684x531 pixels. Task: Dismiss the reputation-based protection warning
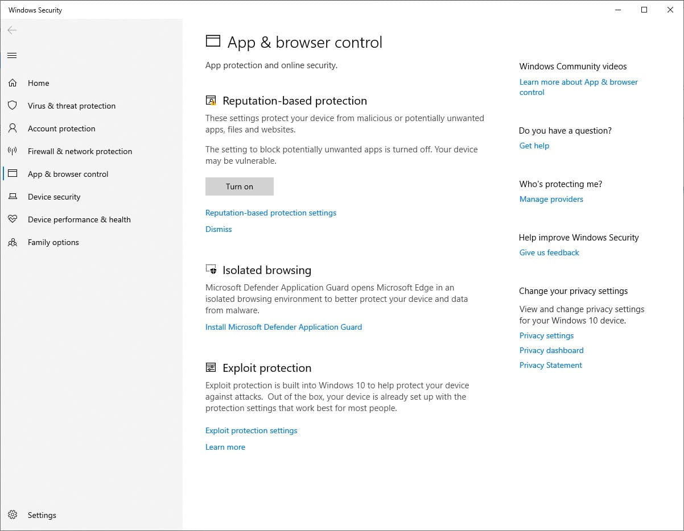pyautogui.click(x=219, y=229)
